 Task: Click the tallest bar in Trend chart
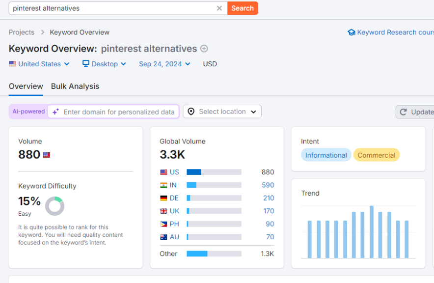pyautogui.click(x=372, y=232)
